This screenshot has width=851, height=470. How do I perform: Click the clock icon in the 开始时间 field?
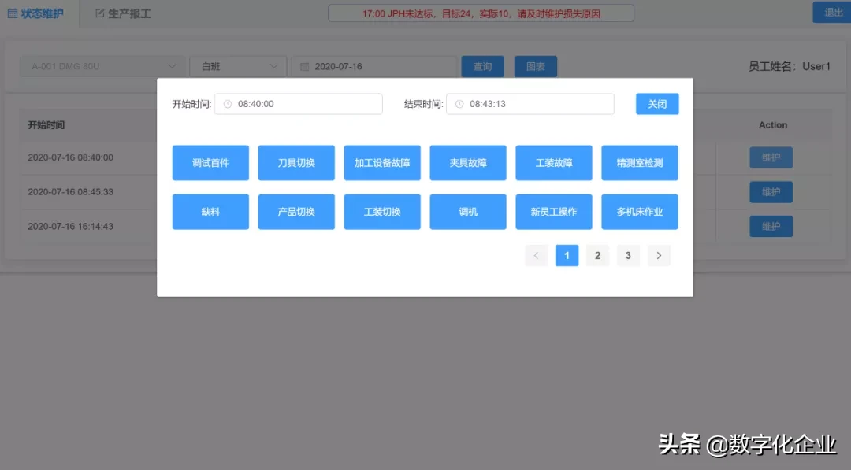226,103
